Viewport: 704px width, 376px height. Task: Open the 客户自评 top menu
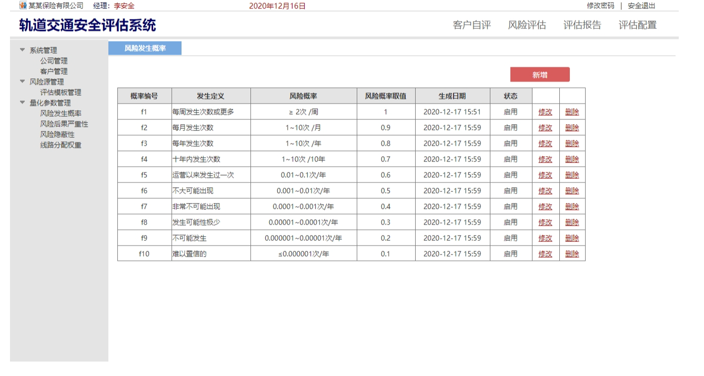click(x=471, y=25)
